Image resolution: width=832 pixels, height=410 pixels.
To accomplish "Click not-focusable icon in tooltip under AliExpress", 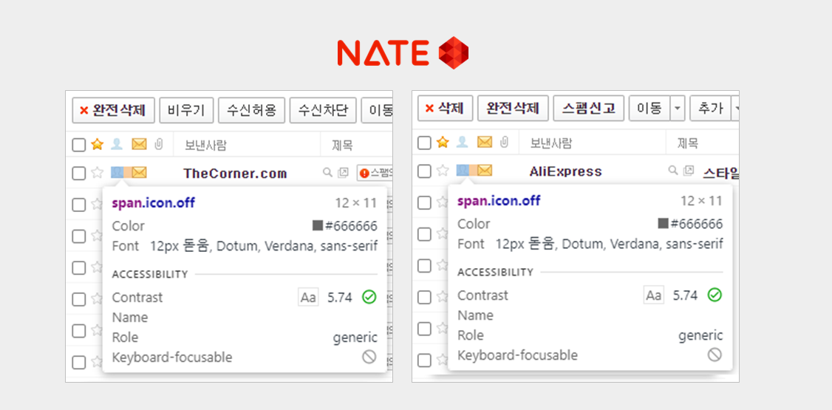I will [715, 355].
